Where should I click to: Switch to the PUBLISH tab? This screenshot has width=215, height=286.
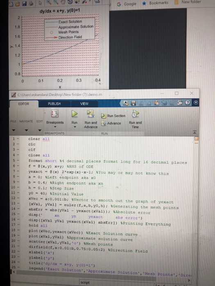click(x=54, y=104)
